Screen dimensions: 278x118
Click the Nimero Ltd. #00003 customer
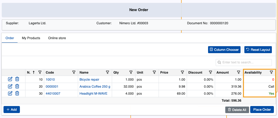pos(134,23)
